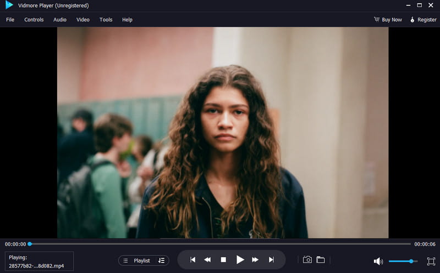Open the File menu
The width and height of the screenshot is (440, 273).
[x=10, y=20]
